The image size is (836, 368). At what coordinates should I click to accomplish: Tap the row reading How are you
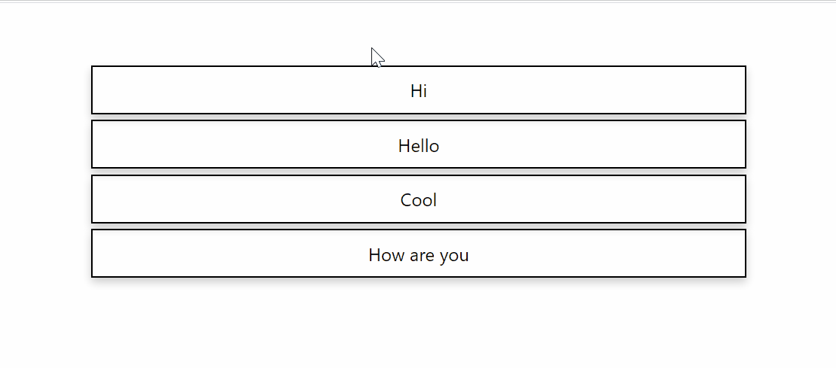pyautogui.click(x=419, y=254)
